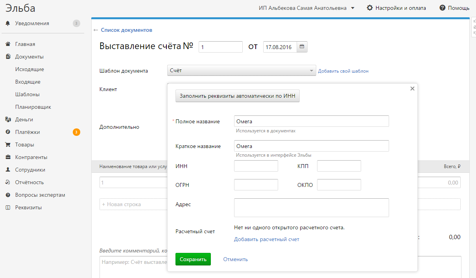
Task: Expand the ИП Альбекова account dropdown arrow
Action: (x=352, y=8)
